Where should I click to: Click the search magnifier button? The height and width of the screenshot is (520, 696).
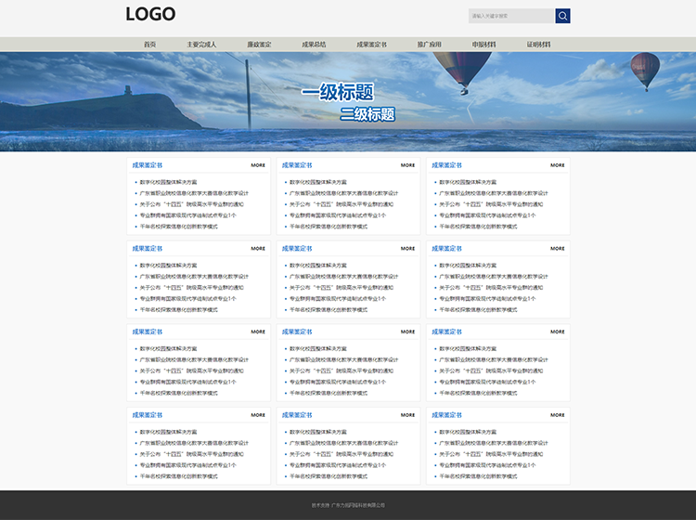point(562,16)
